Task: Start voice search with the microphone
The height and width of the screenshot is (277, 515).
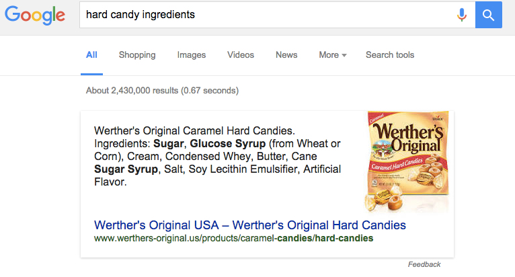Action: (461, 15)
